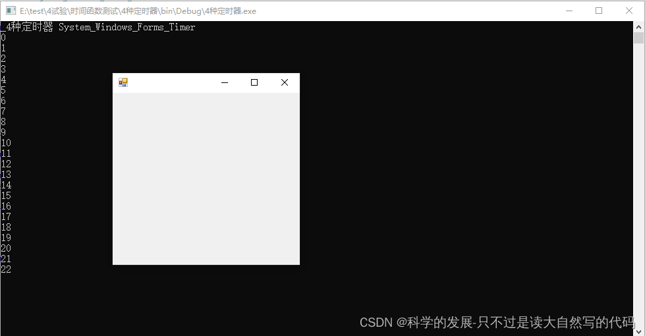Click the output line showing 0
Viewport: 645px width, 336px height.
coord(3,38)
